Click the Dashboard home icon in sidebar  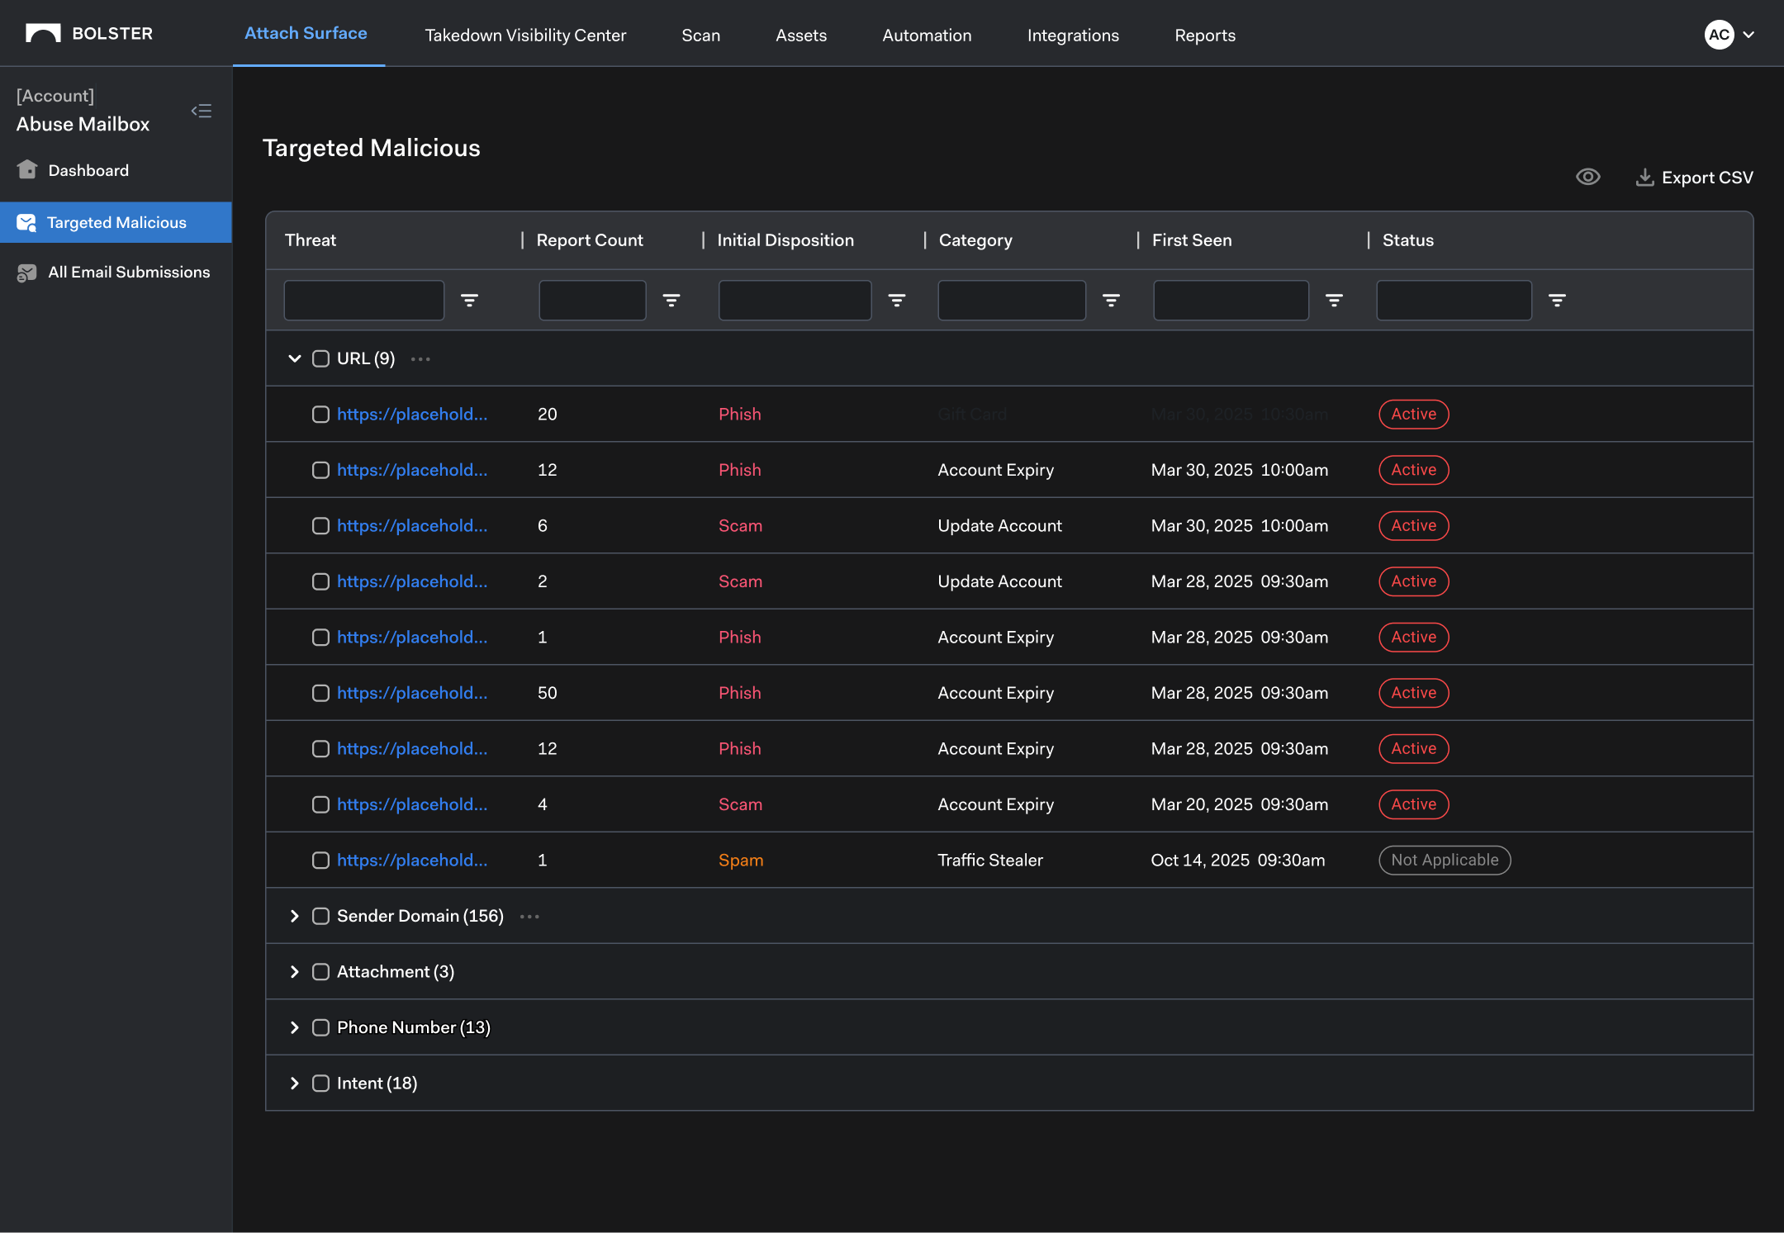pyautogui.click(x=27, y=170)
